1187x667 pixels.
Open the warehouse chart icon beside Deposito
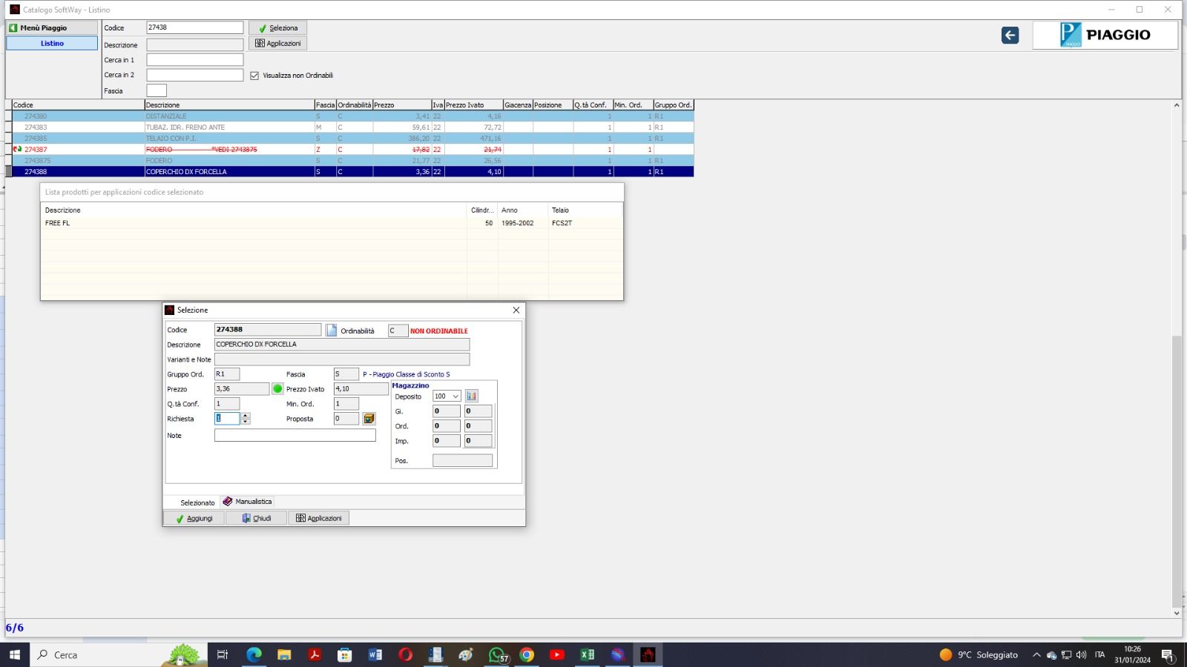click(x=472, y=396)
